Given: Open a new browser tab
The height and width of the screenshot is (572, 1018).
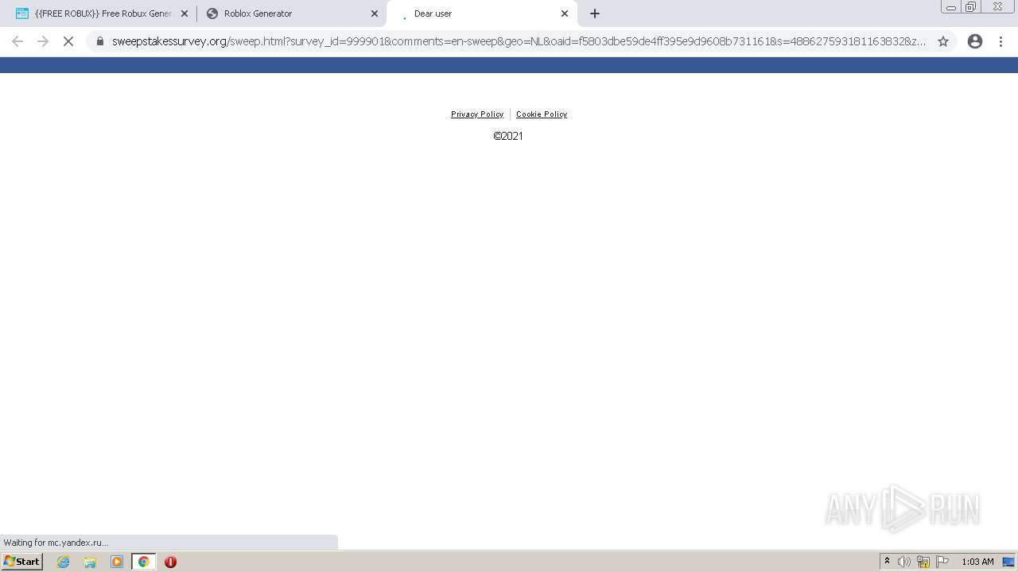Looking at the screenshot, I should [x=595, y=14].
